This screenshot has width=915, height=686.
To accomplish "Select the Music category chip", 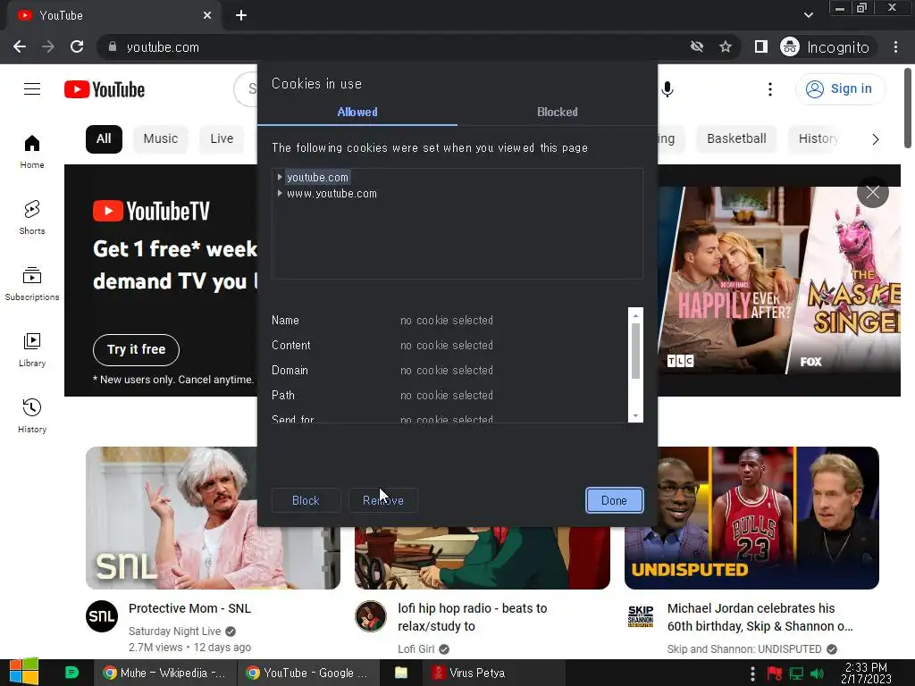I will 161,138.
